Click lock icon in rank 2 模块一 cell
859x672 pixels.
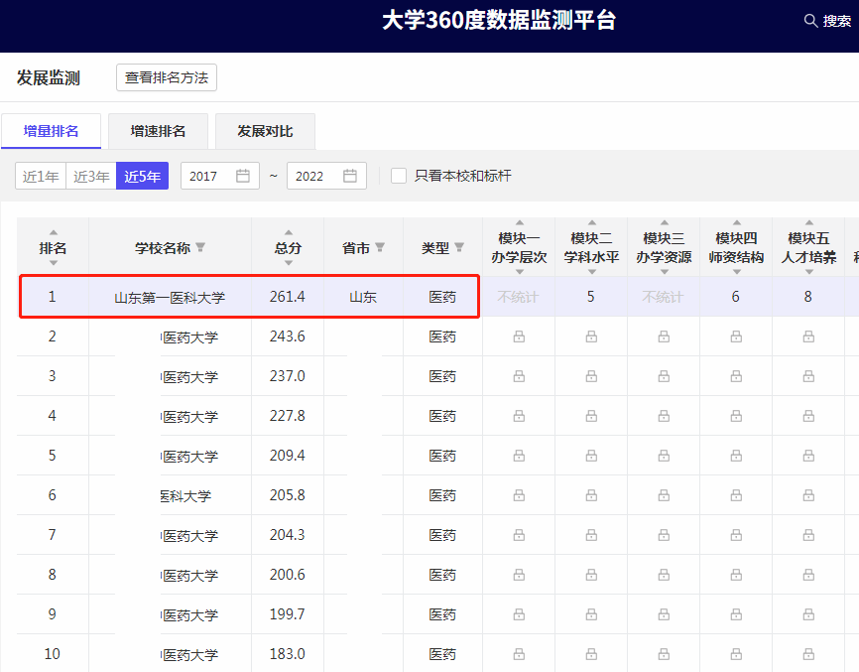click(519, 337)
